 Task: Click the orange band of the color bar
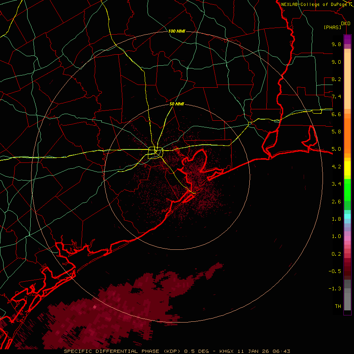347,135
